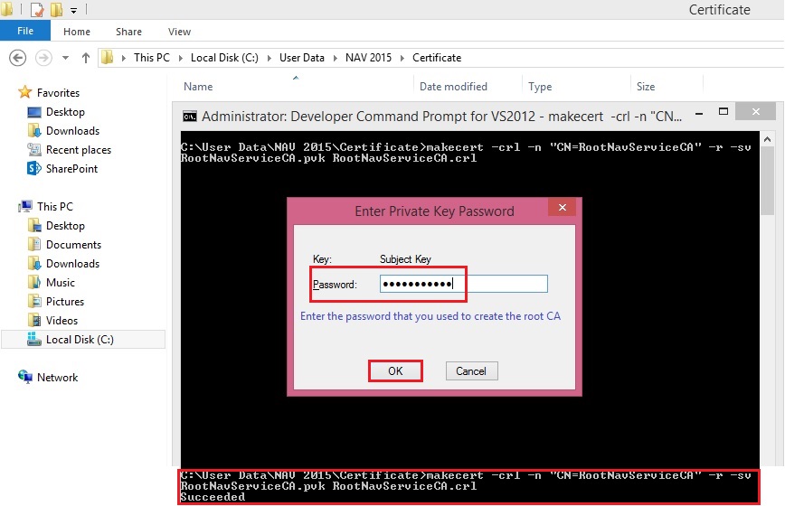Open the Music folder under This PC

coord(61,283)
